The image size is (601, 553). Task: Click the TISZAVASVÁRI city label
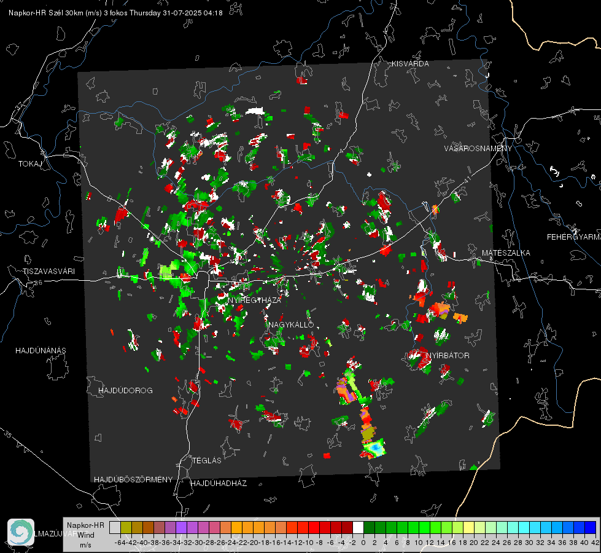point(48,272)
